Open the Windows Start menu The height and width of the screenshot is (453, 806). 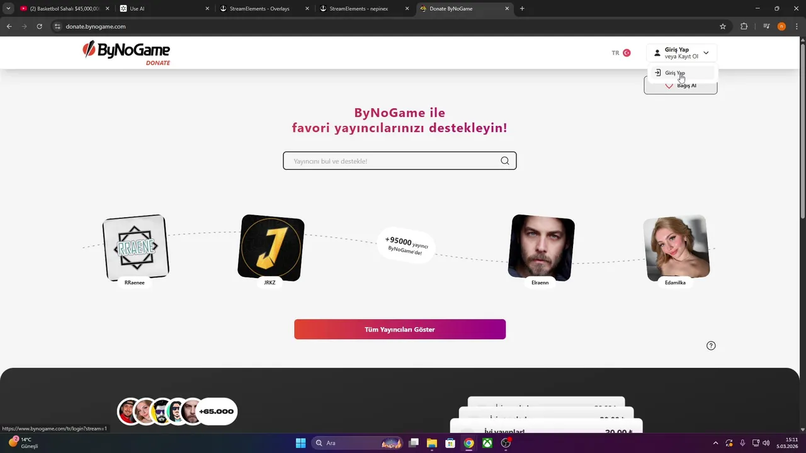[x=300, y=443]
